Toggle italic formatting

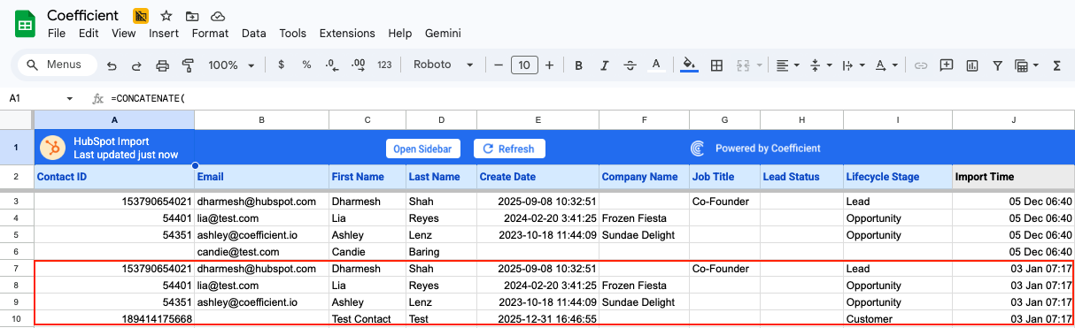604,65
